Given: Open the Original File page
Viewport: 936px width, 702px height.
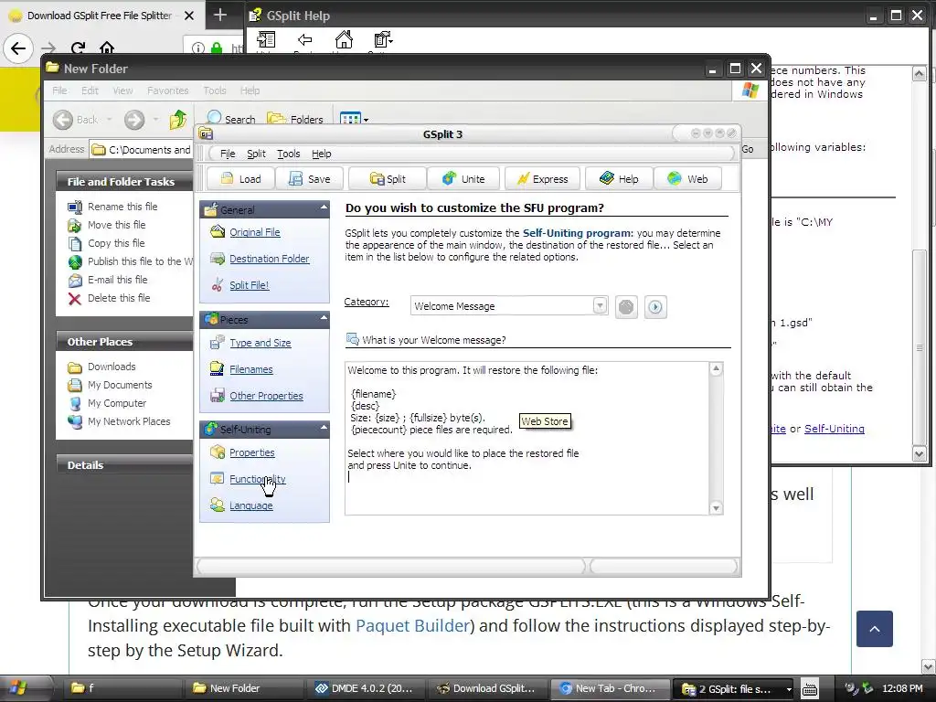Looking at the screenshot, I should (255, 232).
